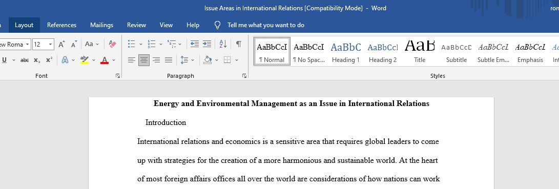Increase font size with Grow Font icon
The height and width of the screenshot is (189, 559).
click(x=61, y=44)
